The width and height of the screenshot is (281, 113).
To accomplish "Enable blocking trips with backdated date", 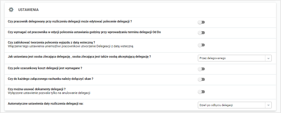I will tap(201, 45).
